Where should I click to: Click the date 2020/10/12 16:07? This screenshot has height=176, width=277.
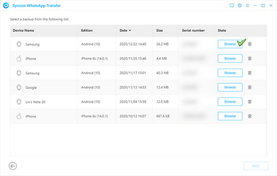point(133,116)
